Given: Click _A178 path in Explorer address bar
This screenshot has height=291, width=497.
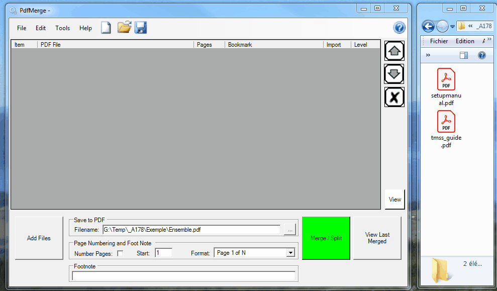Looking at the screenshot, I should click(484, 26).
